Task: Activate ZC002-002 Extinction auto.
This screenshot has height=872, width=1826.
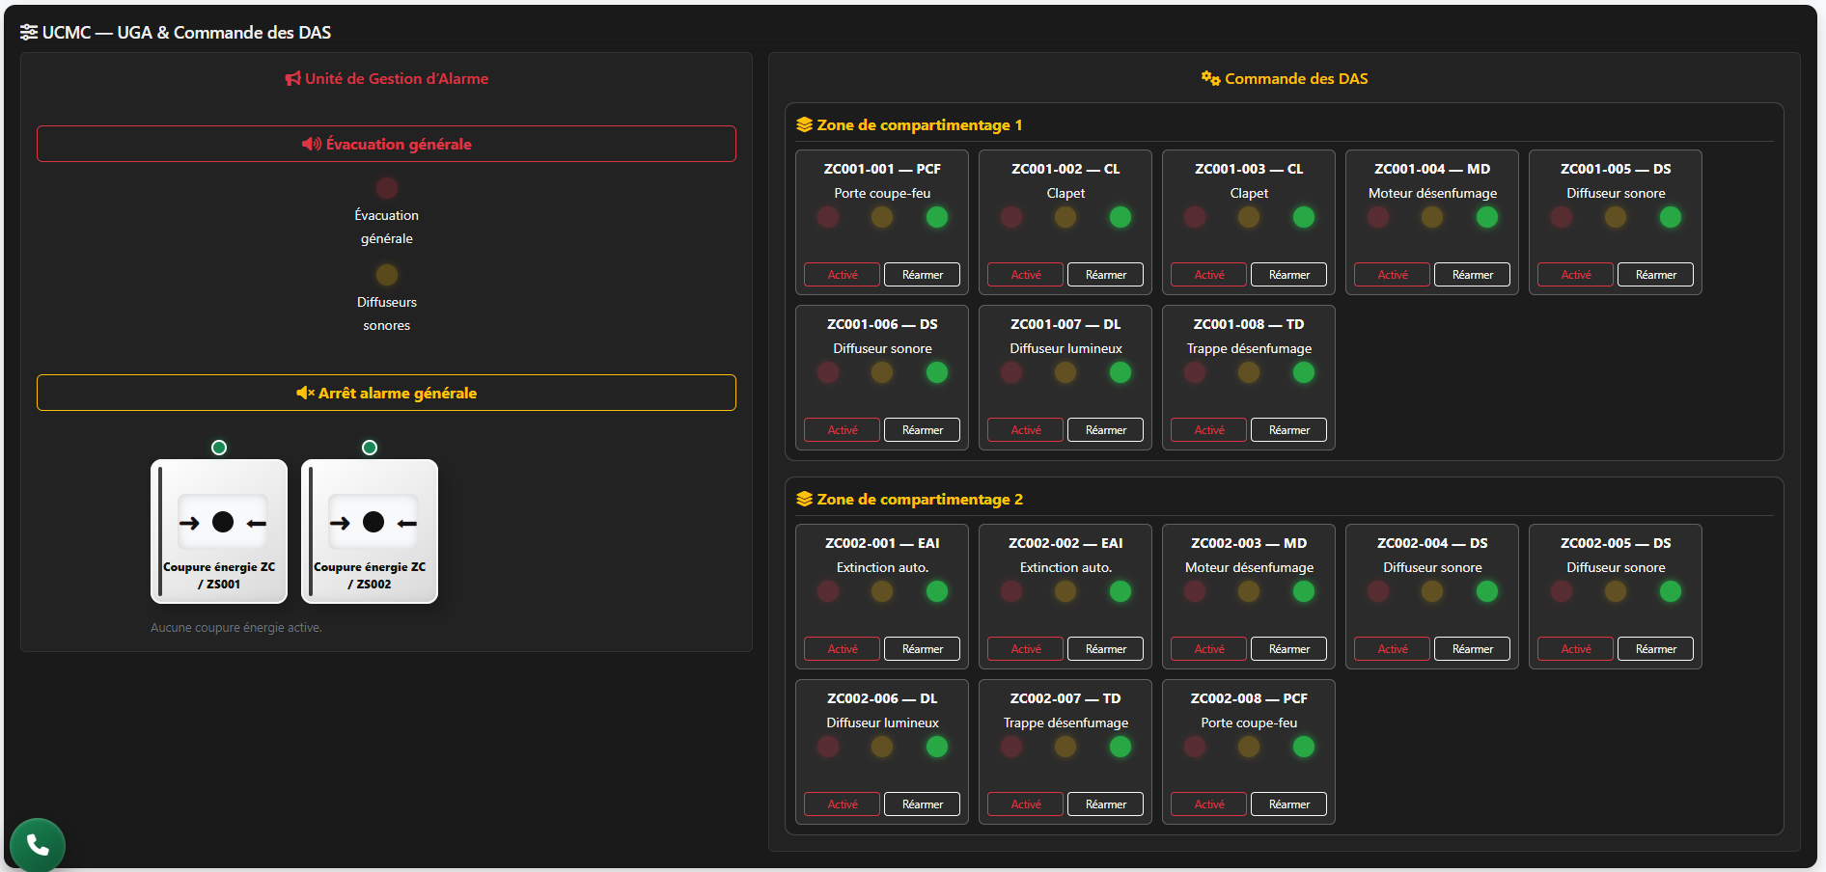Action: click(x=1026, y=649)
